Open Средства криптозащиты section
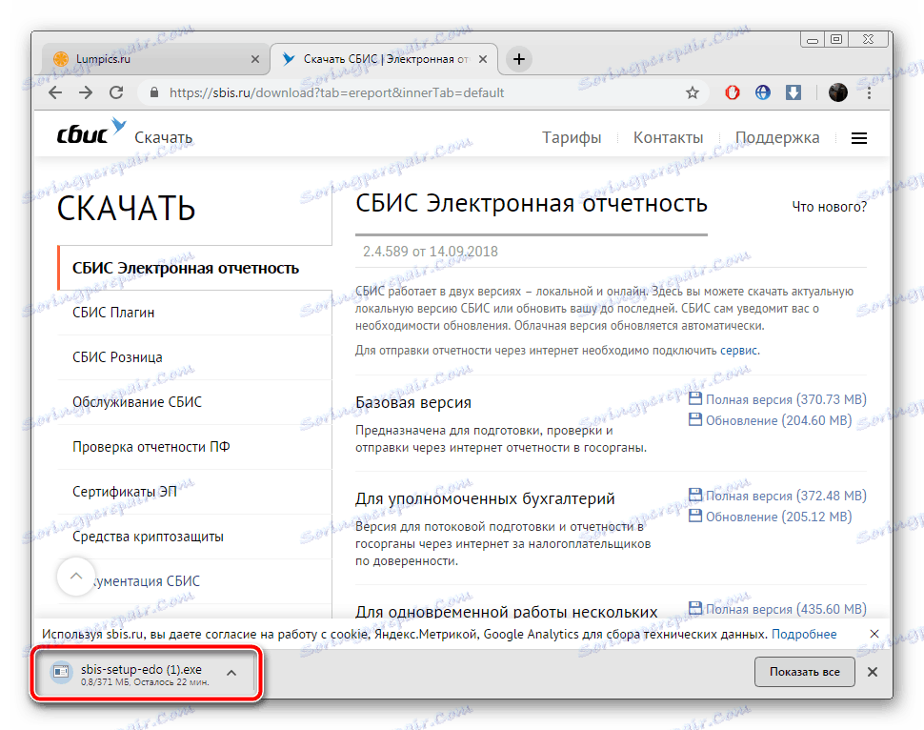Screen dimensions: 924x730 pos(195,537)
